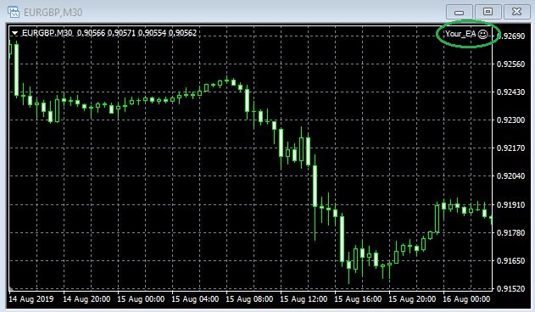Click the 14 Aug 2019 date label
This screenshot has height=312, width=535.
(x=31, y=299)
